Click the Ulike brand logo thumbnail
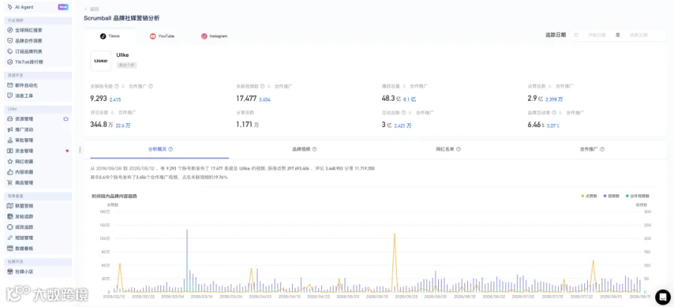The width and height of the screenshot is (674, 307). tap(100, 61)
